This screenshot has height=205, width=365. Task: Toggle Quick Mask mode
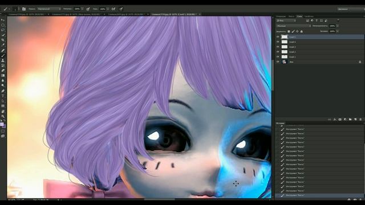pos(3,131)
